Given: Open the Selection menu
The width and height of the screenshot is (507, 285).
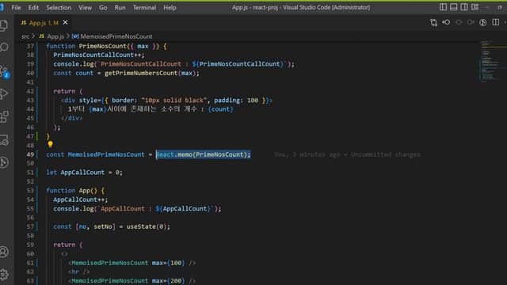Looking at the screenshot, I should click(59, 7).
